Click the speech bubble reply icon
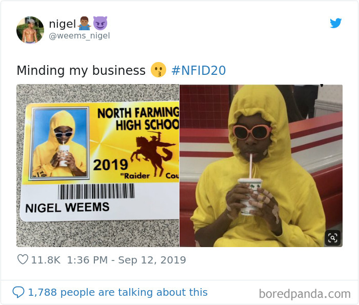This screenshot has height=305, width=359. [x=18, y=292]
